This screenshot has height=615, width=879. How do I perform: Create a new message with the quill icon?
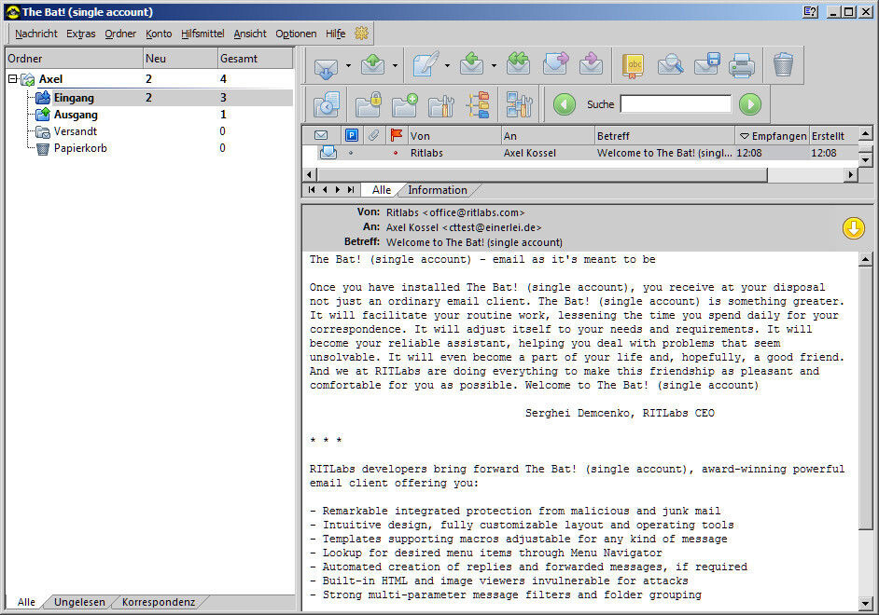click(x=426, y=65)
